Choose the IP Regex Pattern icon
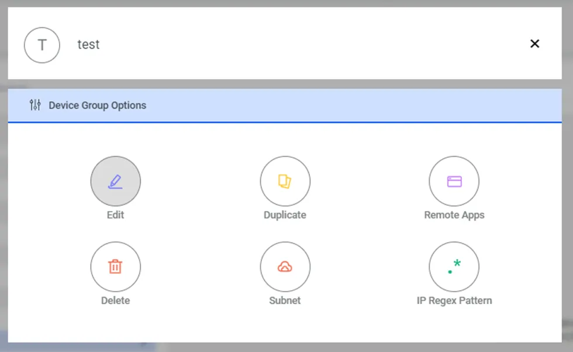Screen dimensions: 573x352 [x=454, y=267]
